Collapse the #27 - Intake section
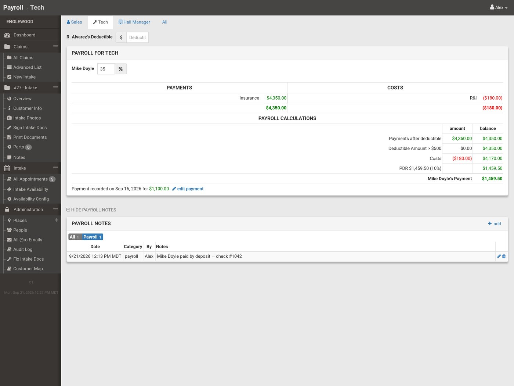514x386 pixels. click(55, 87)
